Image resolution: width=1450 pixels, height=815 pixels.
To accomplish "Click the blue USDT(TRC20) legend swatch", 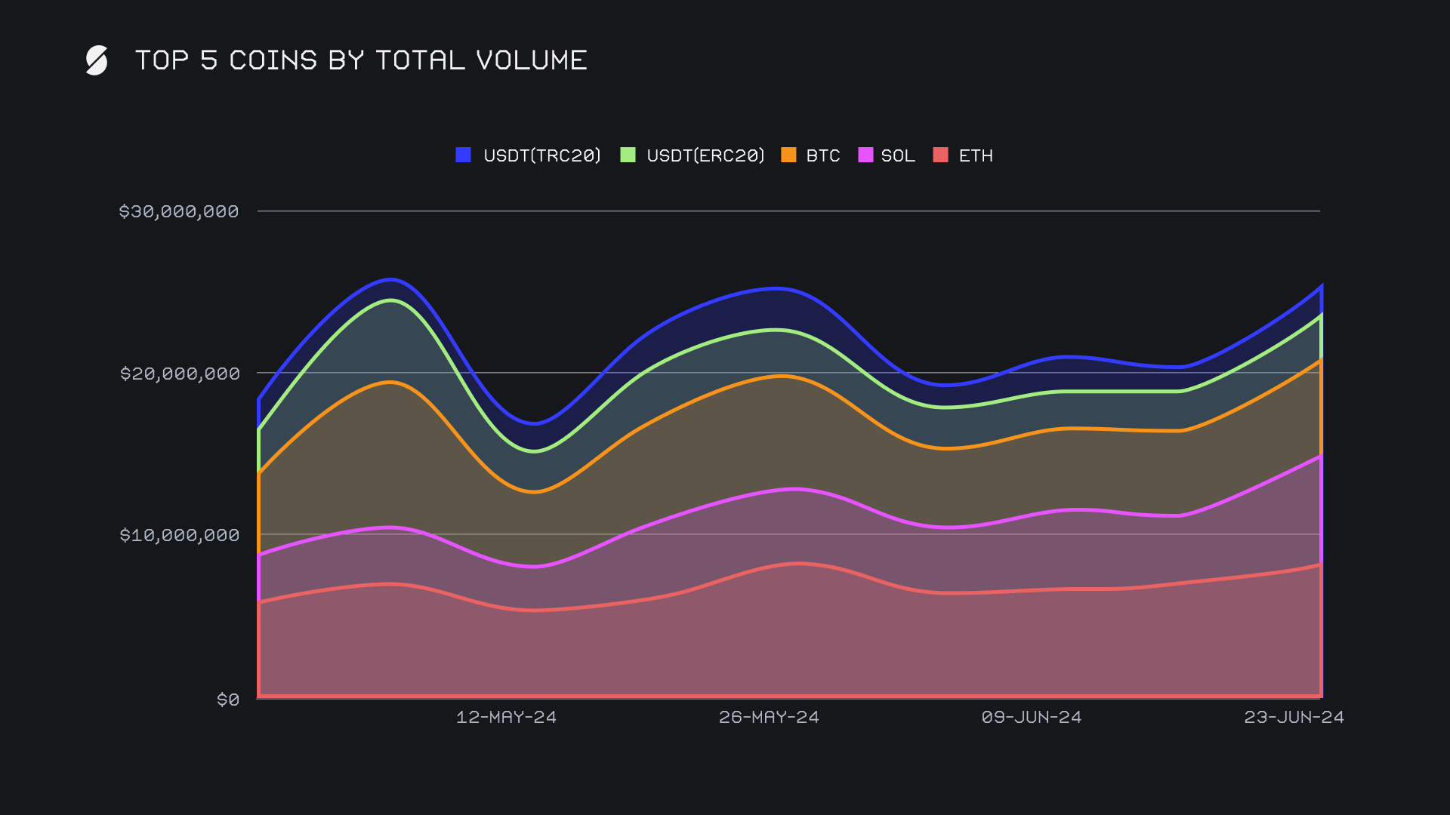I will pyautogui.click(x=464, y=155).
